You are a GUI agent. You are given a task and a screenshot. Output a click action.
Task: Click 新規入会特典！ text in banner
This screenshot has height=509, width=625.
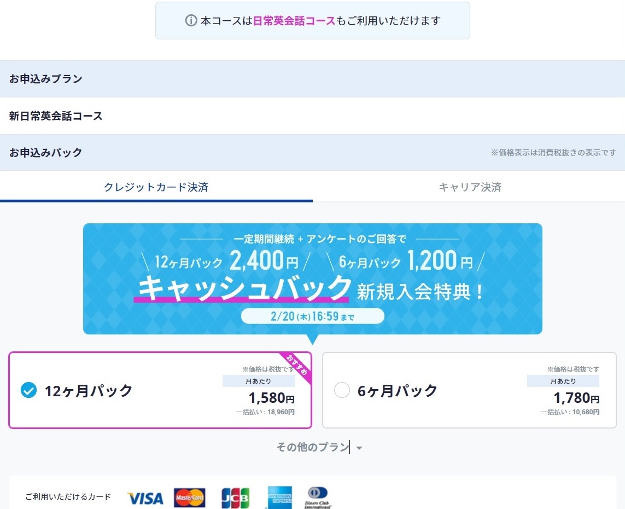(420, 292)
